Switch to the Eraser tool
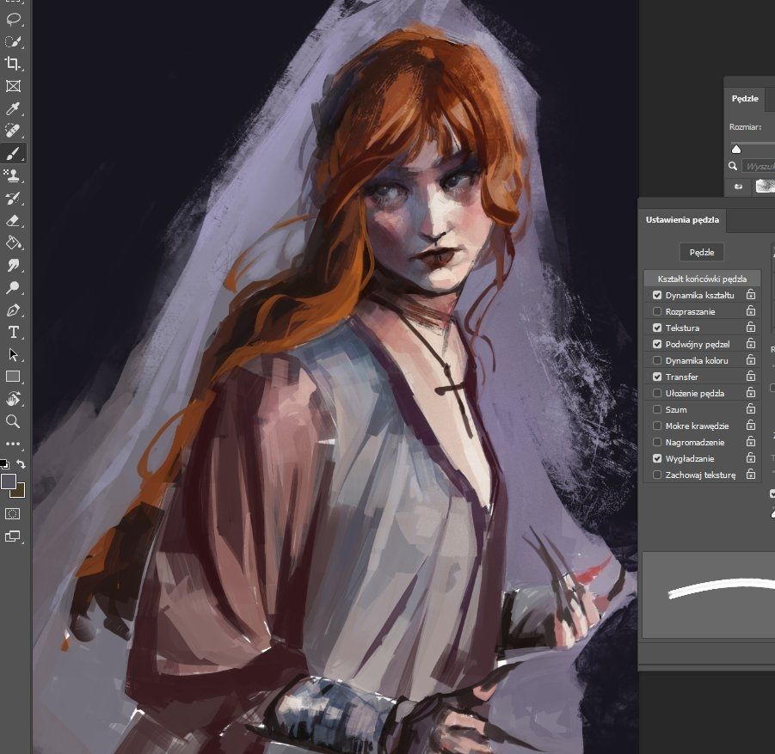The width and height of the screenshot is (775, 754). [13, 220]
